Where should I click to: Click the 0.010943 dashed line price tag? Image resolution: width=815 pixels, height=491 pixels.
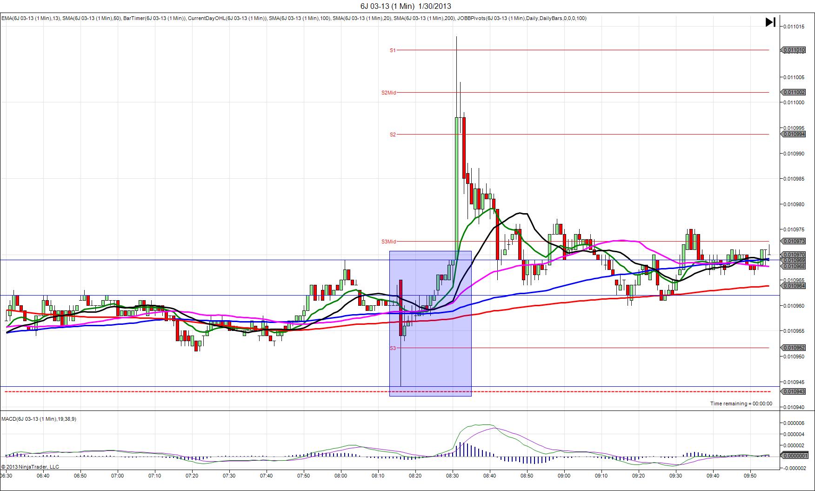point(793,391)
